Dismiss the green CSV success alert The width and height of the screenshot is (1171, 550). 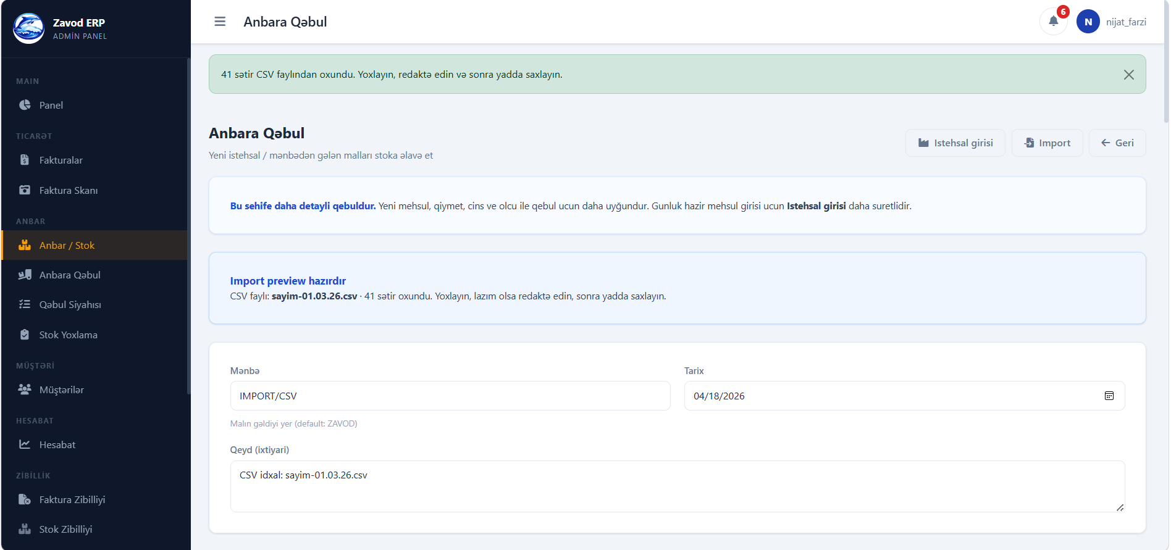coord(1128,75)
